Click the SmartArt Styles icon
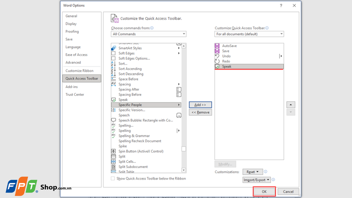 (114, 48)
